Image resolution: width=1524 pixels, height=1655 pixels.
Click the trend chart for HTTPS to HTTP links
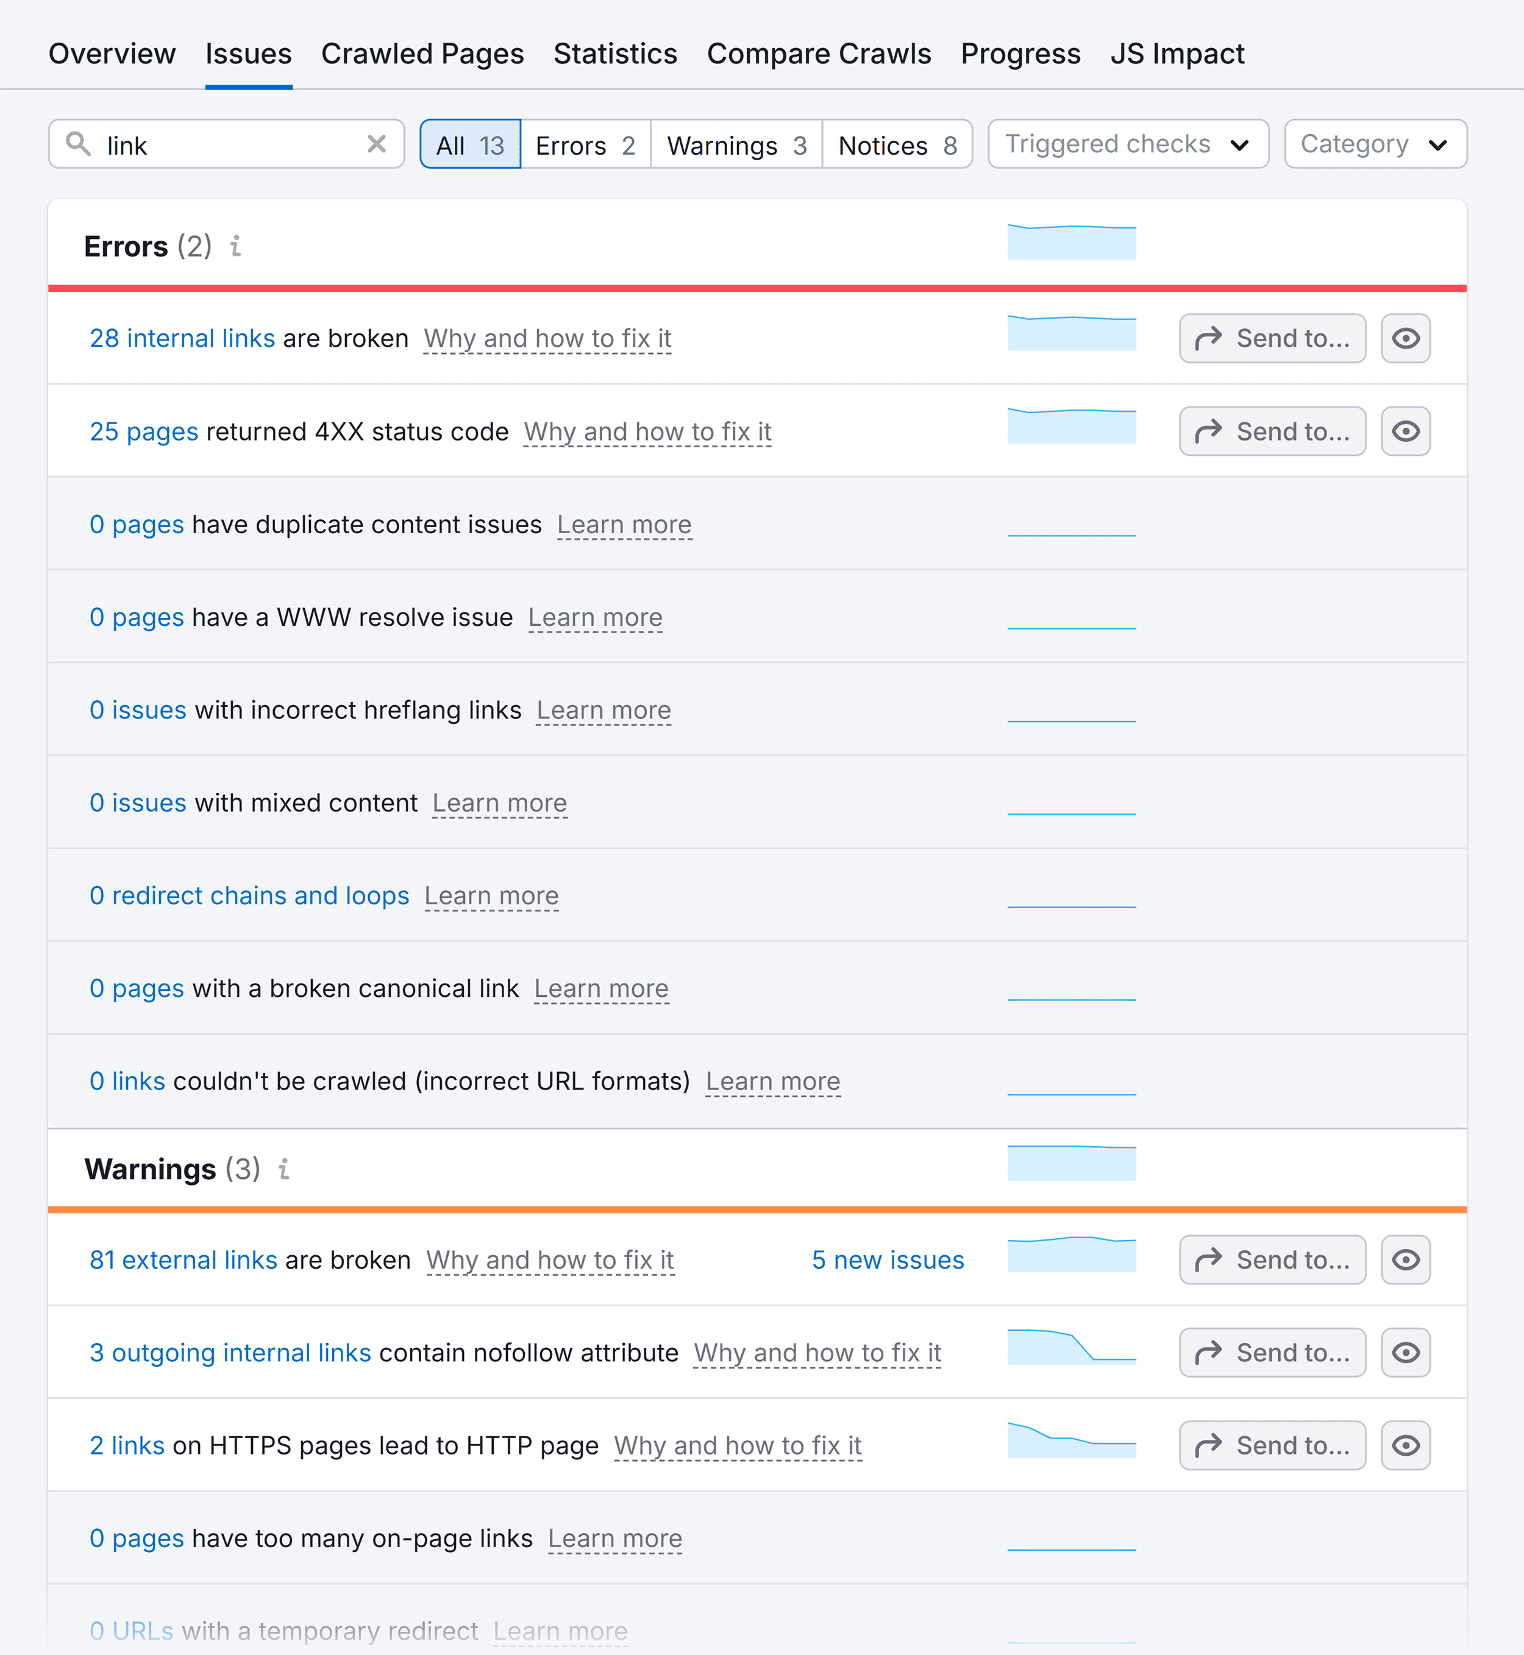coord(1071,1440)
